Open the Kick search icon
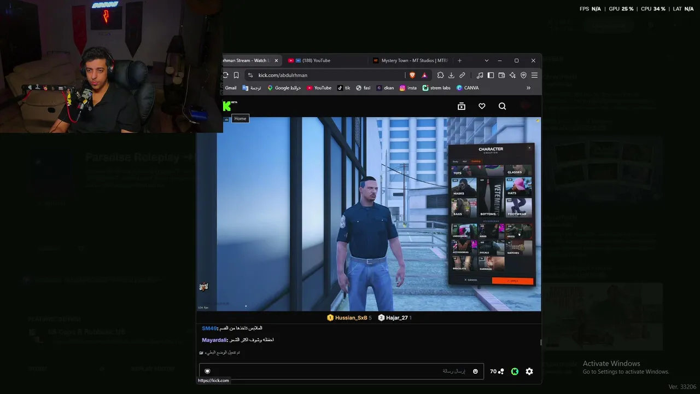 click(502, 106)
